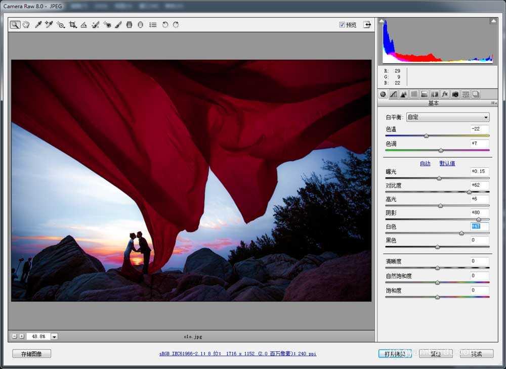Open the zoom level percentage dropdown
The image size is (506, 369).
pos(54,336)
